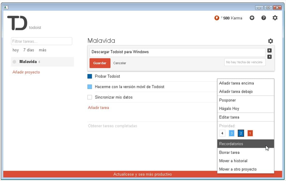The image size is (286, 181).
Task: Set priority 4 white swatch
Action: [222, 133]
